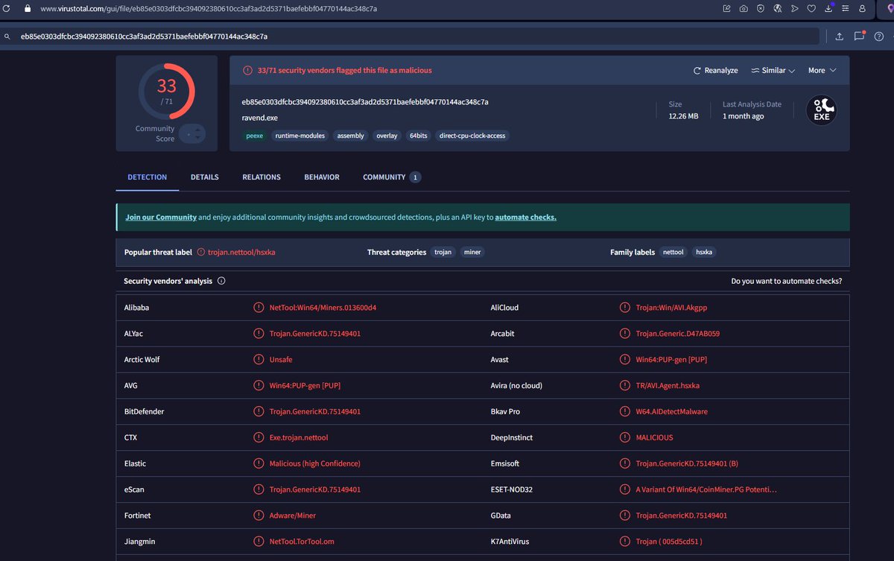Screen dimensions: 894x561
Task: Click the search magnifier icon beside the hash
Action: point(7,36)
